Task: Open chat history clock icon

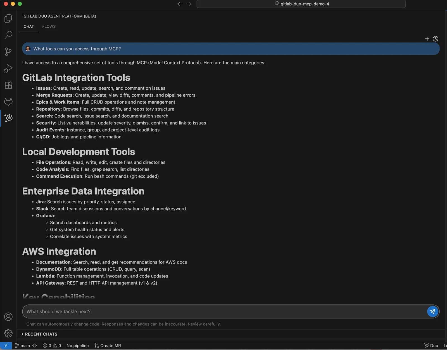Action: [x=436, y=39]
